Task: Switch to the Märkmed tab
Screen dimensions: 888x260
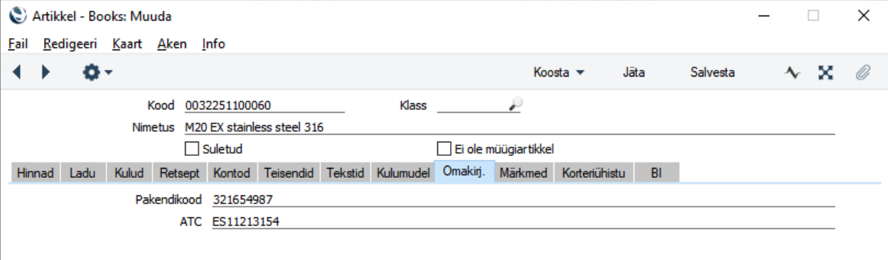Action: point(524,173)
